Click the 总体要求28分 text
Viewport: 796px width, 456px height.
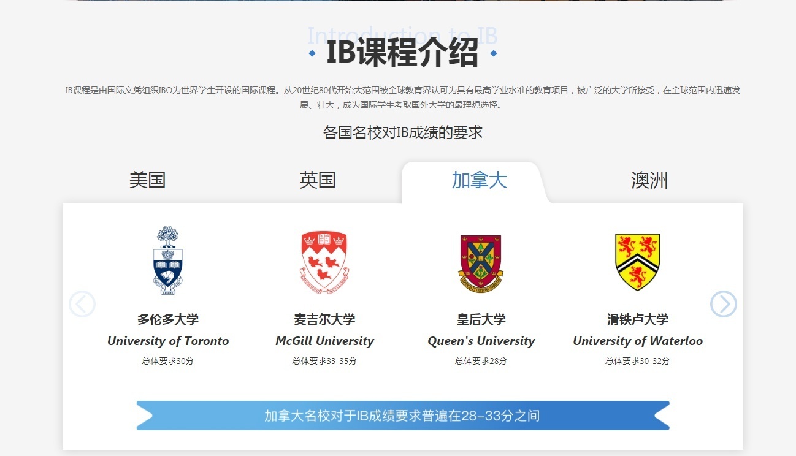(x=481, y=361)
